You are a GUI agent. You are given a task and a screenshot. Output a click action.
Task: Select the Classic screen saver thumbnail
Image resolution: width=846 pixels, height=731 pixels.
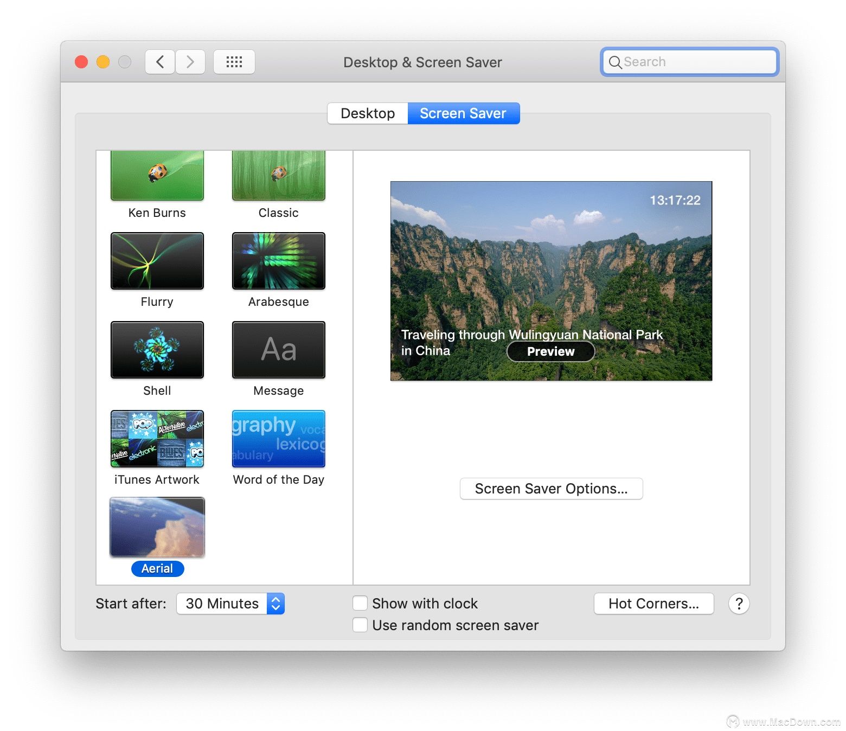[279, 175]
